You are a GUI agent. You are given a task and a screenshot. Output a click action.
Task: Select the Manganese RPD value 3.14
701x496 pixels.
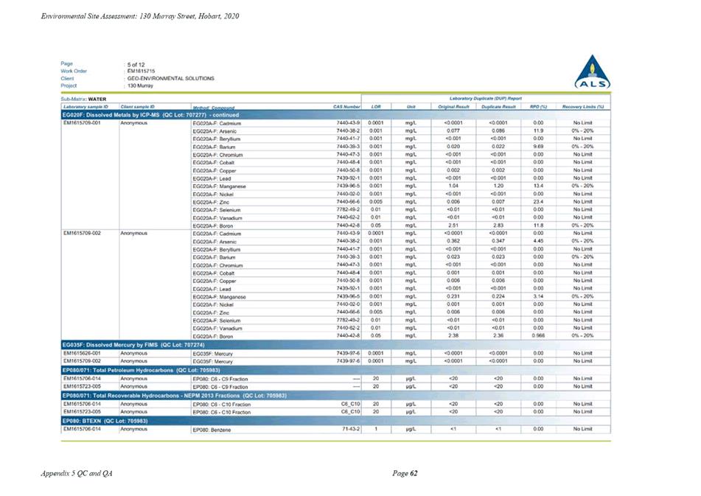coord(538,296)
